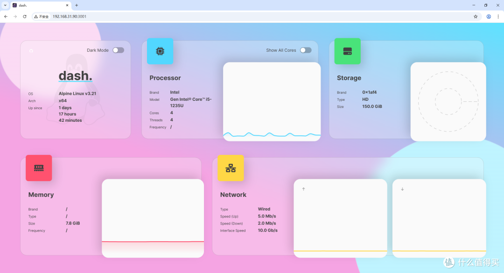This screenshot has height=273, width=504.
Task: Enable Dark Mode
Action: (118, 50)
